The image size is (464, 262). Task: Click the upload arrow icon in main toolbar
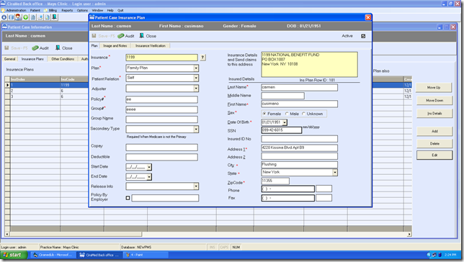(40, 17)
